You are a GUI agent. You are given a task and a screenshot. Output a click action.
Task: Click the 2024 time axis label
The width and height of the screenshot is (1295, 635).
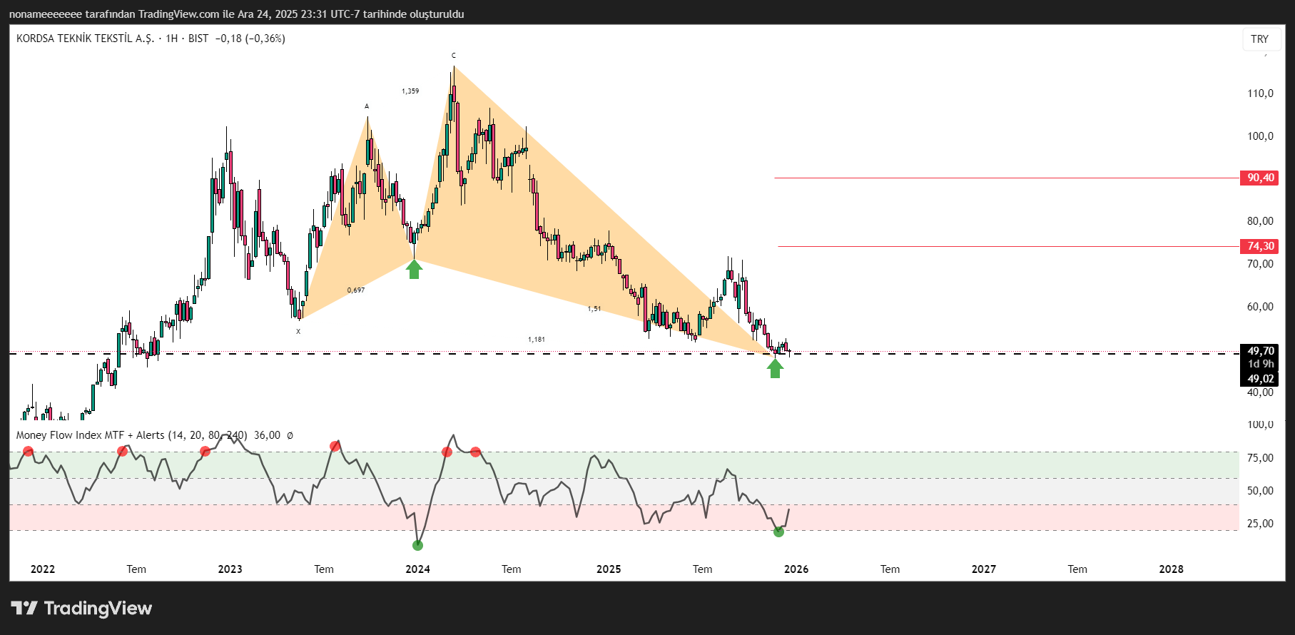point(417,569)
